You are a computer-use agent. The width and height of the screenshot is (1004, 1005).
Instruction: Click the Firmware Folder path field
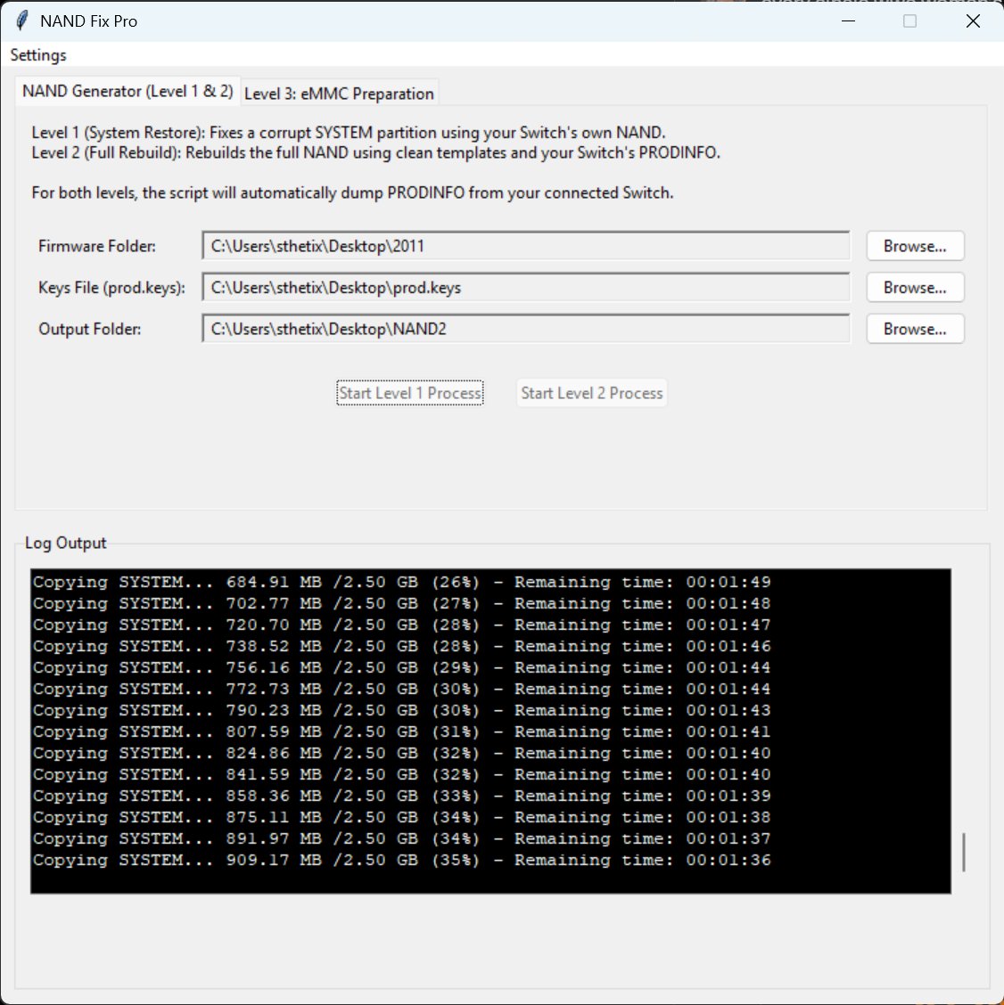point(526,246)
